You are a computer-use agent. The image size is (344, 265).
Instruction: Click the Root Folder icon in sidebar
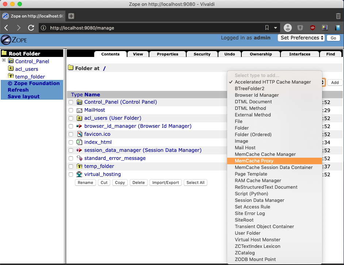(x=4, y=53)
